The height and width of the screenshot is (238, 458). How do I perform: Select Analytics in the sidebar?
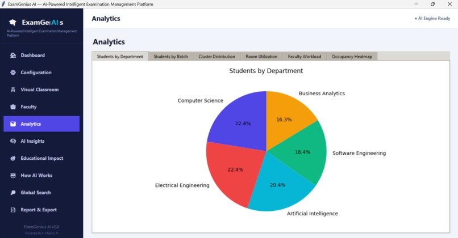(41, 124)
